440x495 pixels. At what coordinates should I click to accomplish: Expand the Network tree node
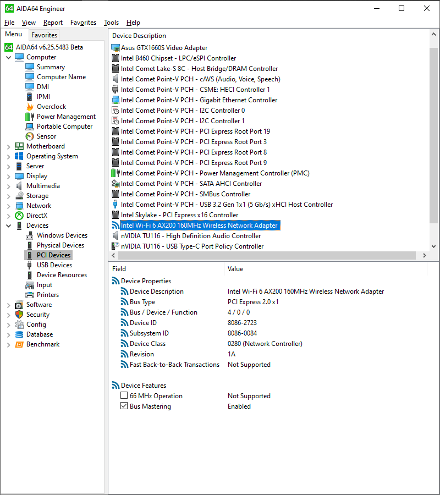[x=8, y=206]
